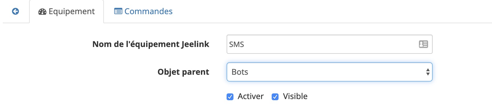The image size is (492, 107).
Task: Click the word Commandes in tab bar
Action: (148, 11)
